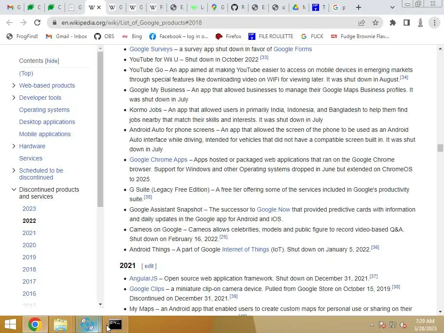Open Command Prompt from the taskbar
444x333 pixels.
click(x=115, y=324)
